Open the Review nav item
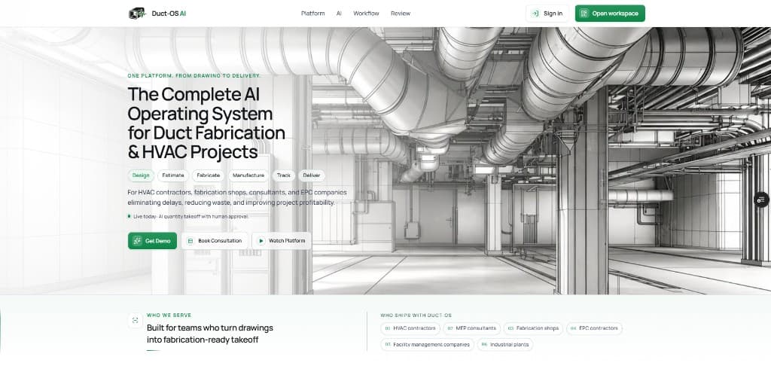The image size is (771, 381). pyautogui.click(x=401, y=14)
